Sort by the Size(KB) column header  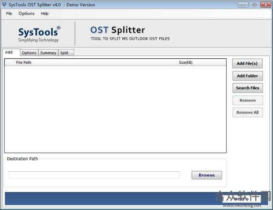point(201,62)
